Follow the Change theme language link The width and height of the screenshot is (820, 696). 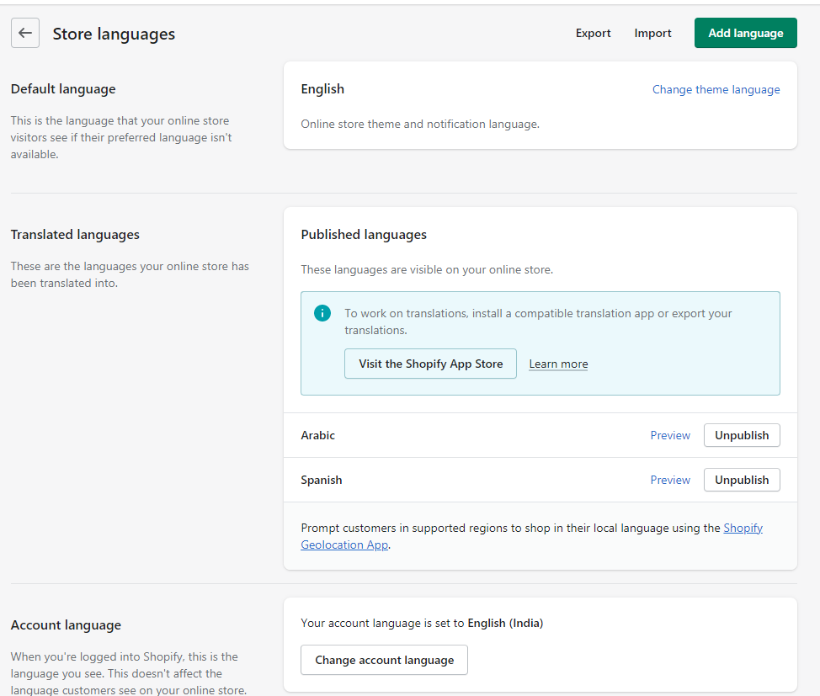pos(716,89)
